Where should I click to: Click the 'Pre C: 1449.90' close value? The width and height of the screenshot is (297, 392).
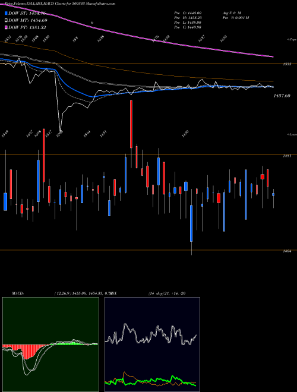click(x=188, y=27)
